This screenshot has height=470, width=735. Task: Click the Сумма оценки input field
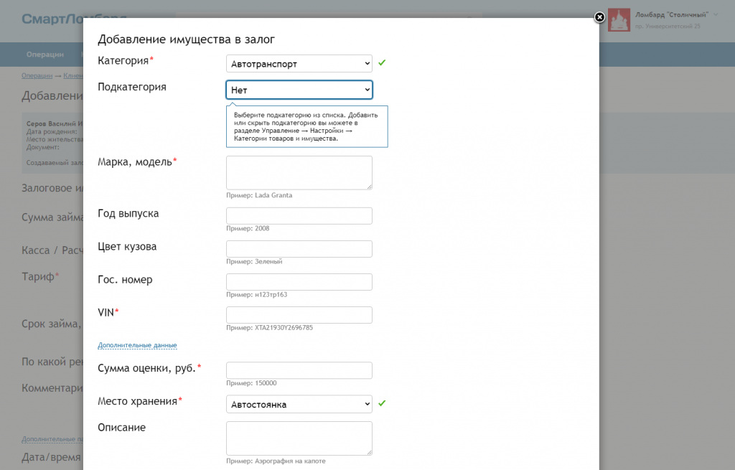299,370
